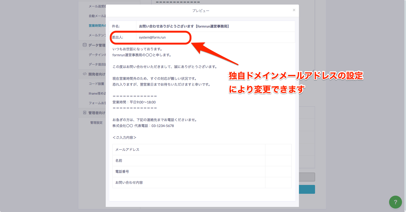
Task: Open 管理設定 under 管理者向け
Action: tap(97, 122)
